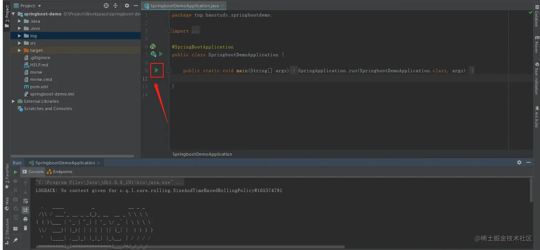Click the bug icon in Run toolbar
Viewport: 540px width, 250px height.
tap(15, 209)
